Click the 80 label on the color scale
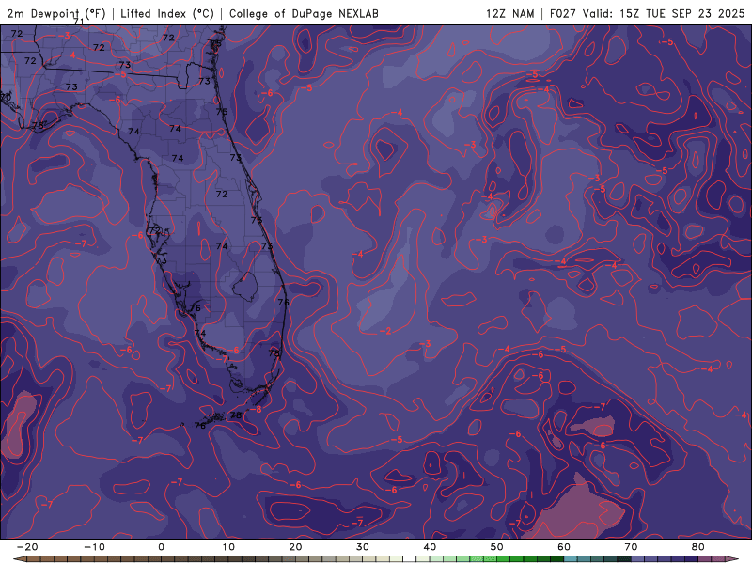Image resolution: width=752 pixels, height=564 pixels. click(698, 547)
